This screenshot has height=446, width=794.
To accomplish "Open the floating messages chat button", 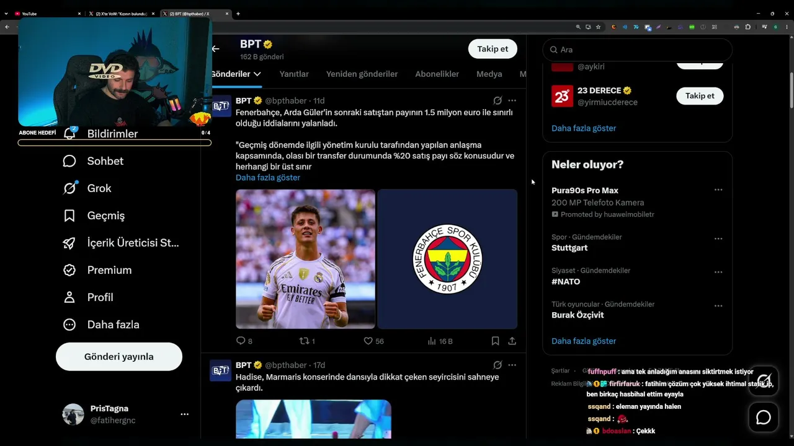I will 764,418.
